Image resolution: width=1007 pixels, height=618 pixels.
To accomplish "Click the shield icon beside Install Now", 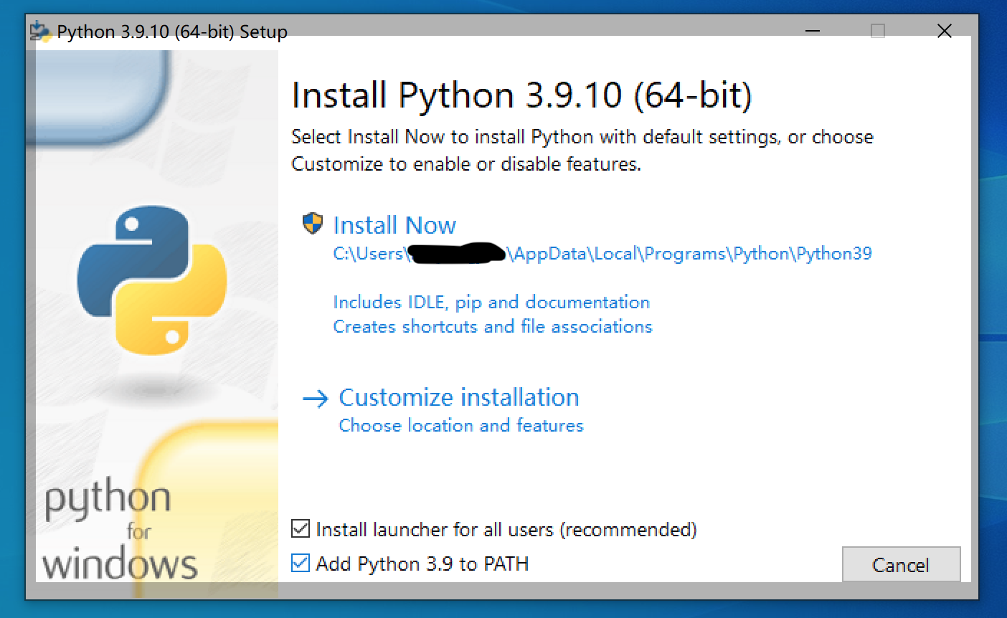I will (312, 224).
